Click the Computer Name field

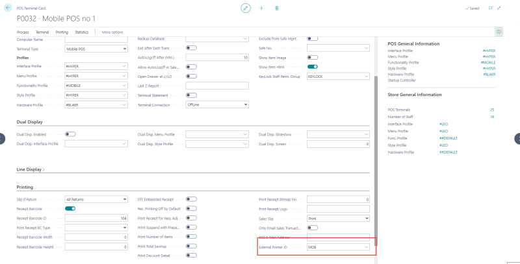point(96,40)
